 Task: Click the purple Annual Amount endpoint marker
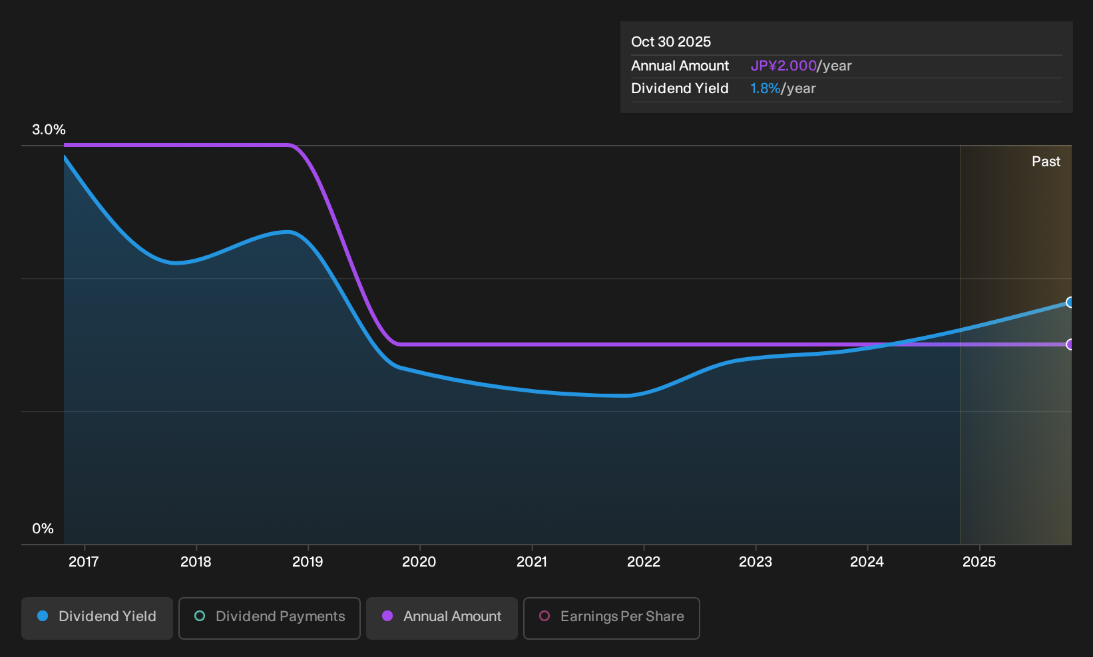point(1070,344)
